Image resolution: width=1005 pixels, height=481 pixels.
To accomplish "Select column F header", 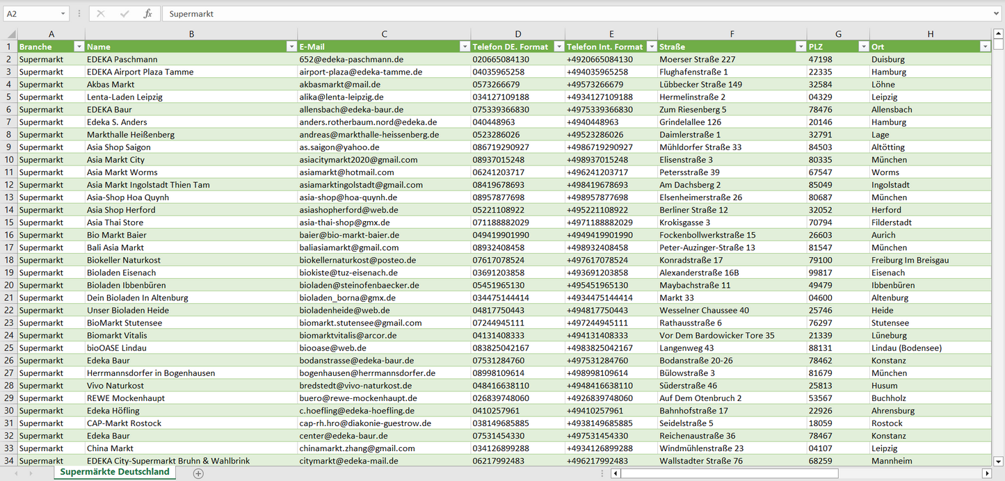I will [x=732, y=34].
